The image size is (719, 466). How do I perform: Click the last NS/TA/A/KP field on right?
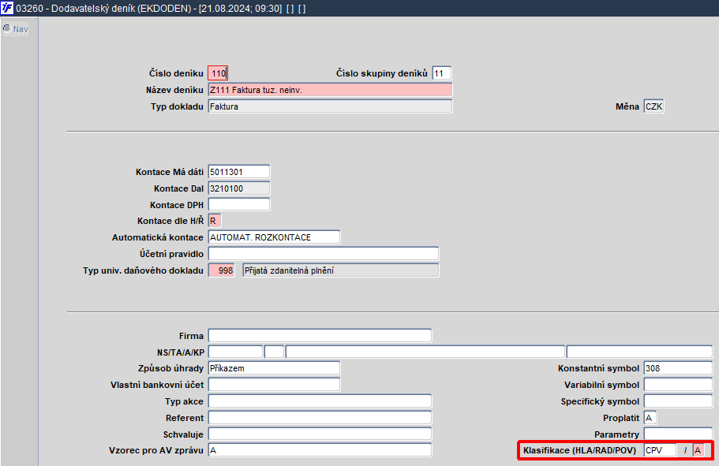(x=639, y=352)
